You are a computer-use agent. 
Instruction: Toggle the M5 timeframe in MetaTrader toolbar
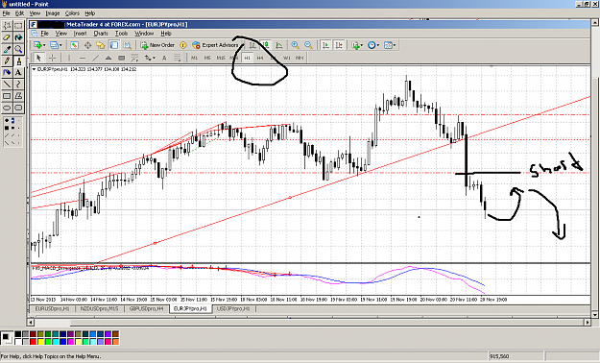tap(207, 58)
